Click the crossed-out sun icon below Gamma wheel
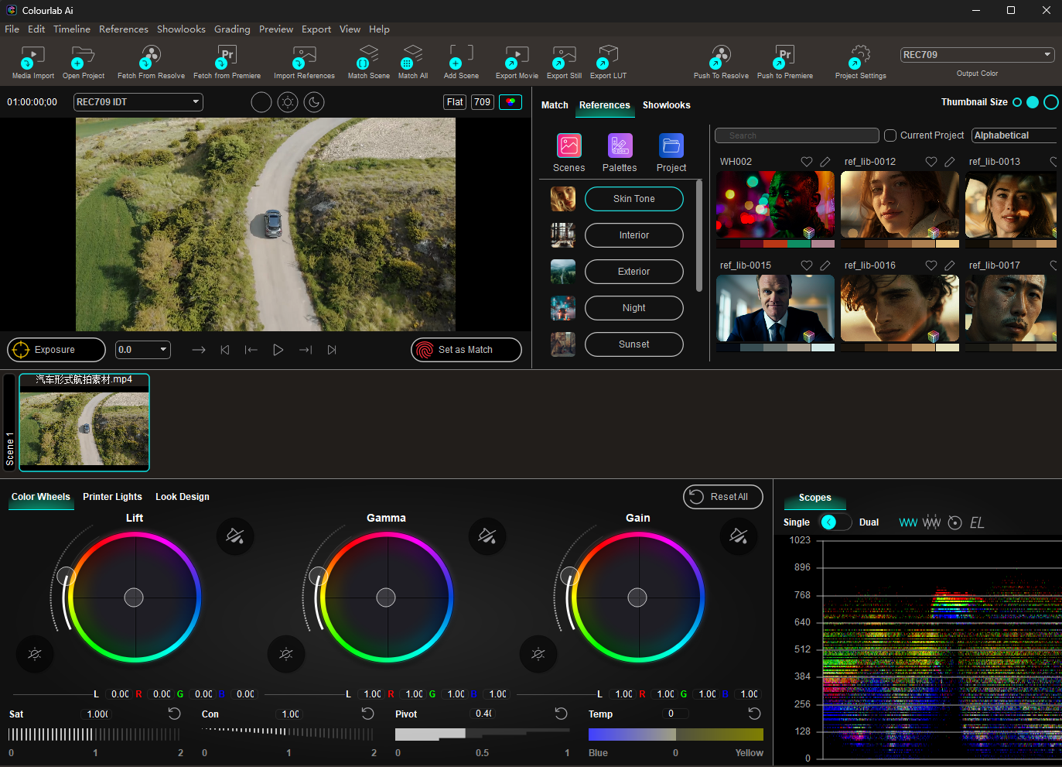 [x=286, y=654]
